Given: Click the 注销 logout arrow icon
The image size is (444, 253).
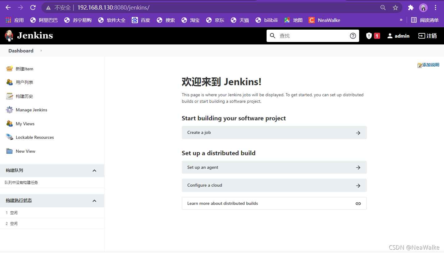Looking at the screenshot, I should 421,36.
